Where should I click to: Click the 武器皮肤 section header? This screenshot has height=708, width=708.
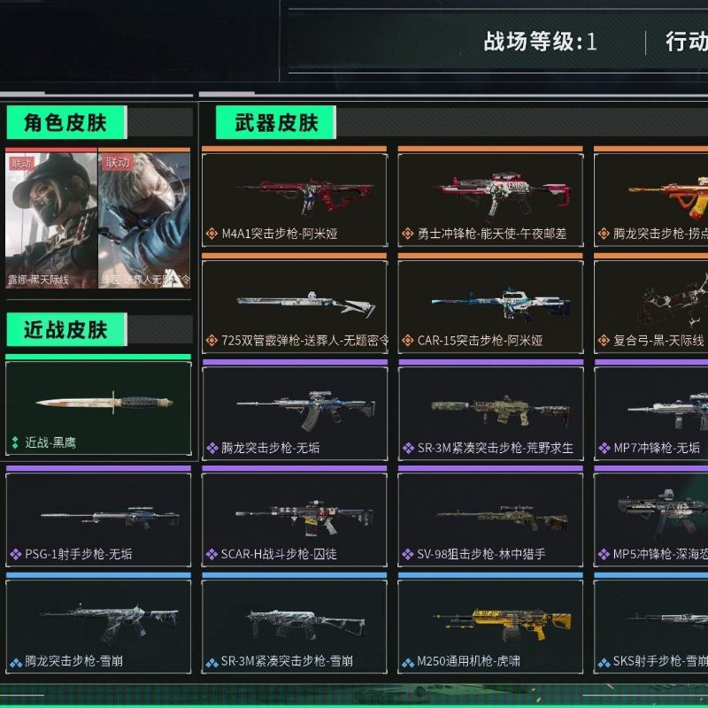tap(276, 122)
